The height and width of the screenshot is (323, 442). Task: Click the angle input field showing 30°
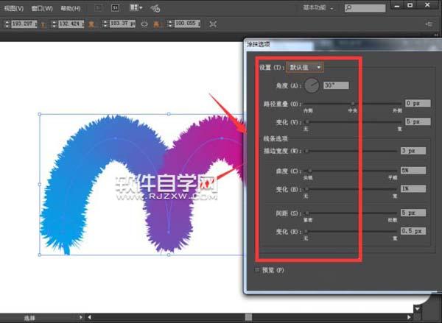336,85
